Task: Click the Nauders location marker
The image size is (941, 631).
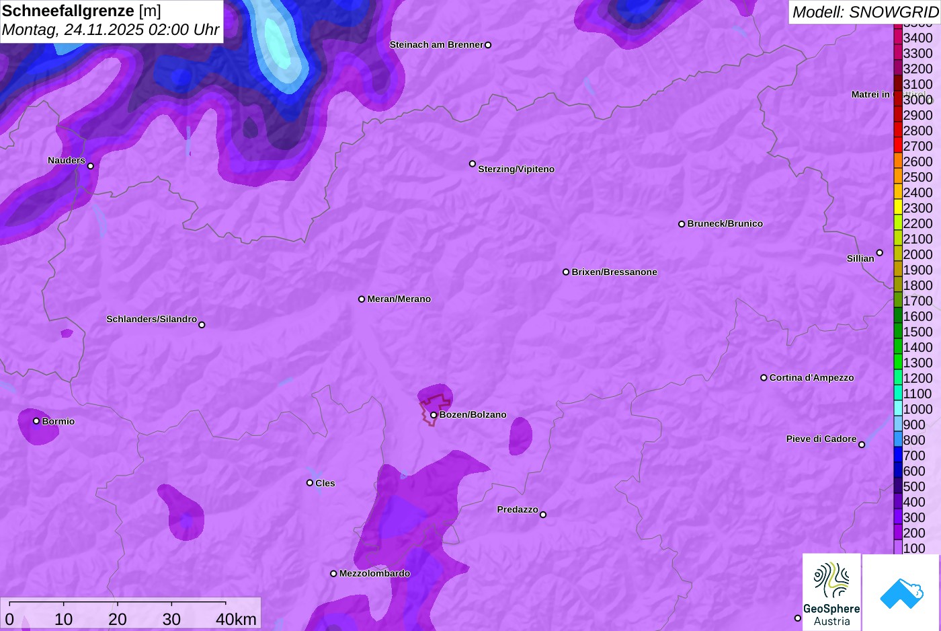Action: [91, 166]
